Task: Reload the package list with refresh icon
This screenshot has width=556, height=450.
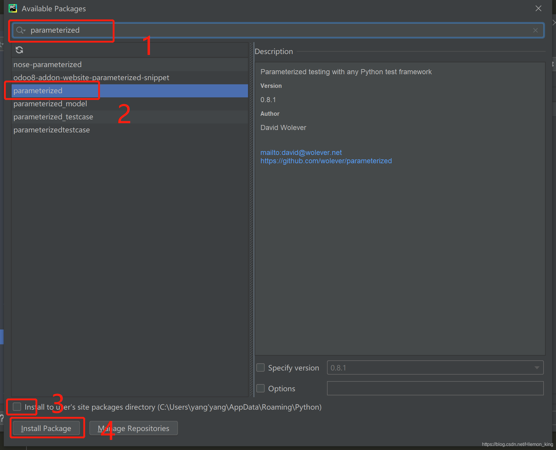Action: coord(19,50)
